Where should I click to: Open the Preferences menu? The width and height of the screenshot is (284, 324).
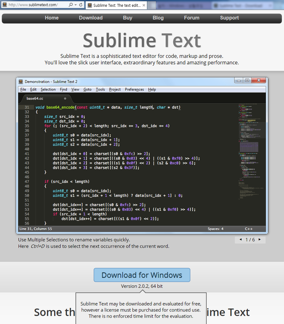click(134, 89)
